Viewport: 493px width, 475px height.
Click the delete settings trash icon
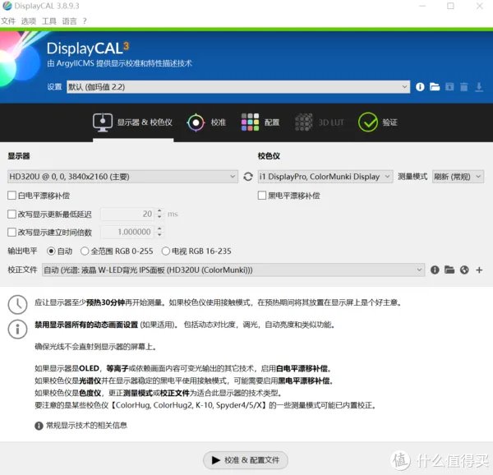[464, 87]
